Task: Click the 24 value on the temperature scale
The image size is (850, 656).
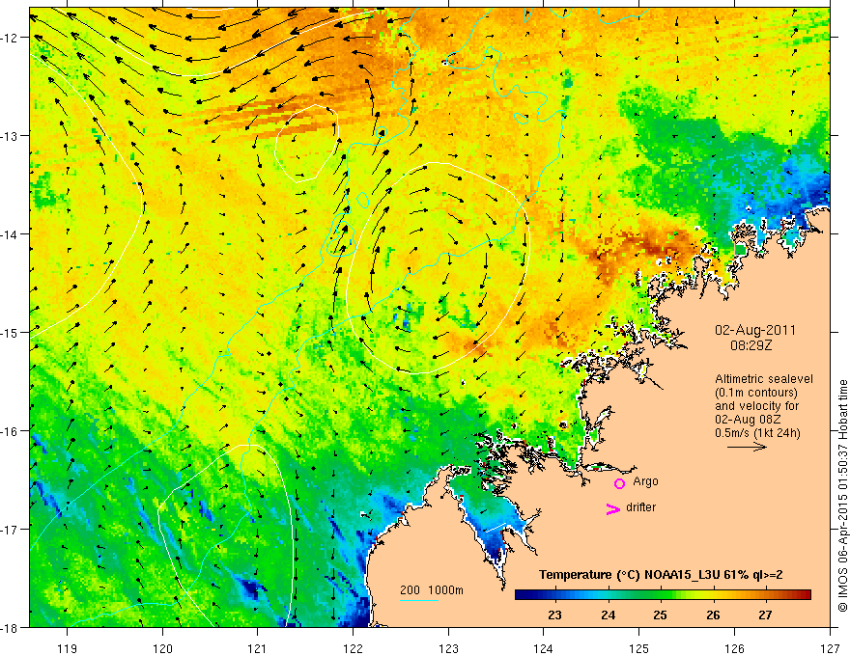Action: click(x=608, y=615)
